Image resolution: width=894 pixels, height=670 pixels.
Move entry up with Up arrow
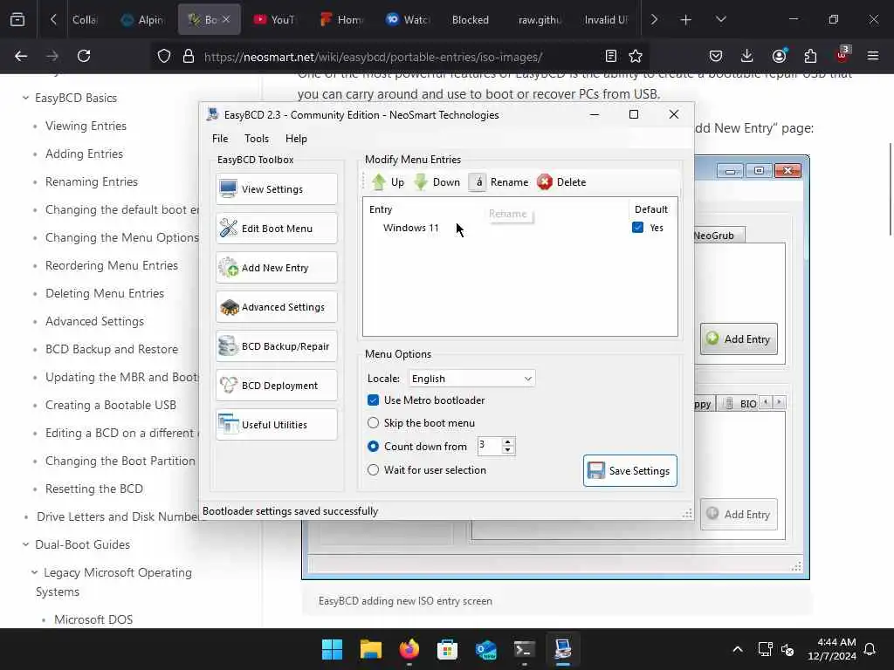pyautogui.click(x=388, y=182)
